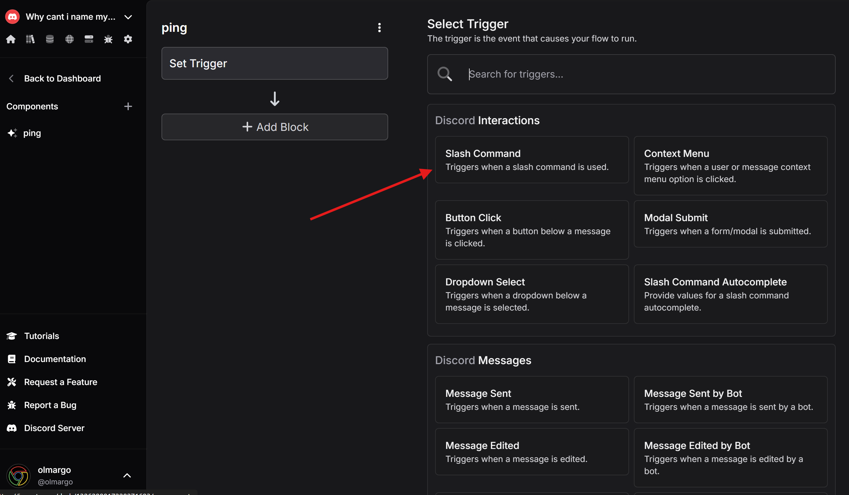Choose the Message Sent trigger
849x495 pixels.
532,399
